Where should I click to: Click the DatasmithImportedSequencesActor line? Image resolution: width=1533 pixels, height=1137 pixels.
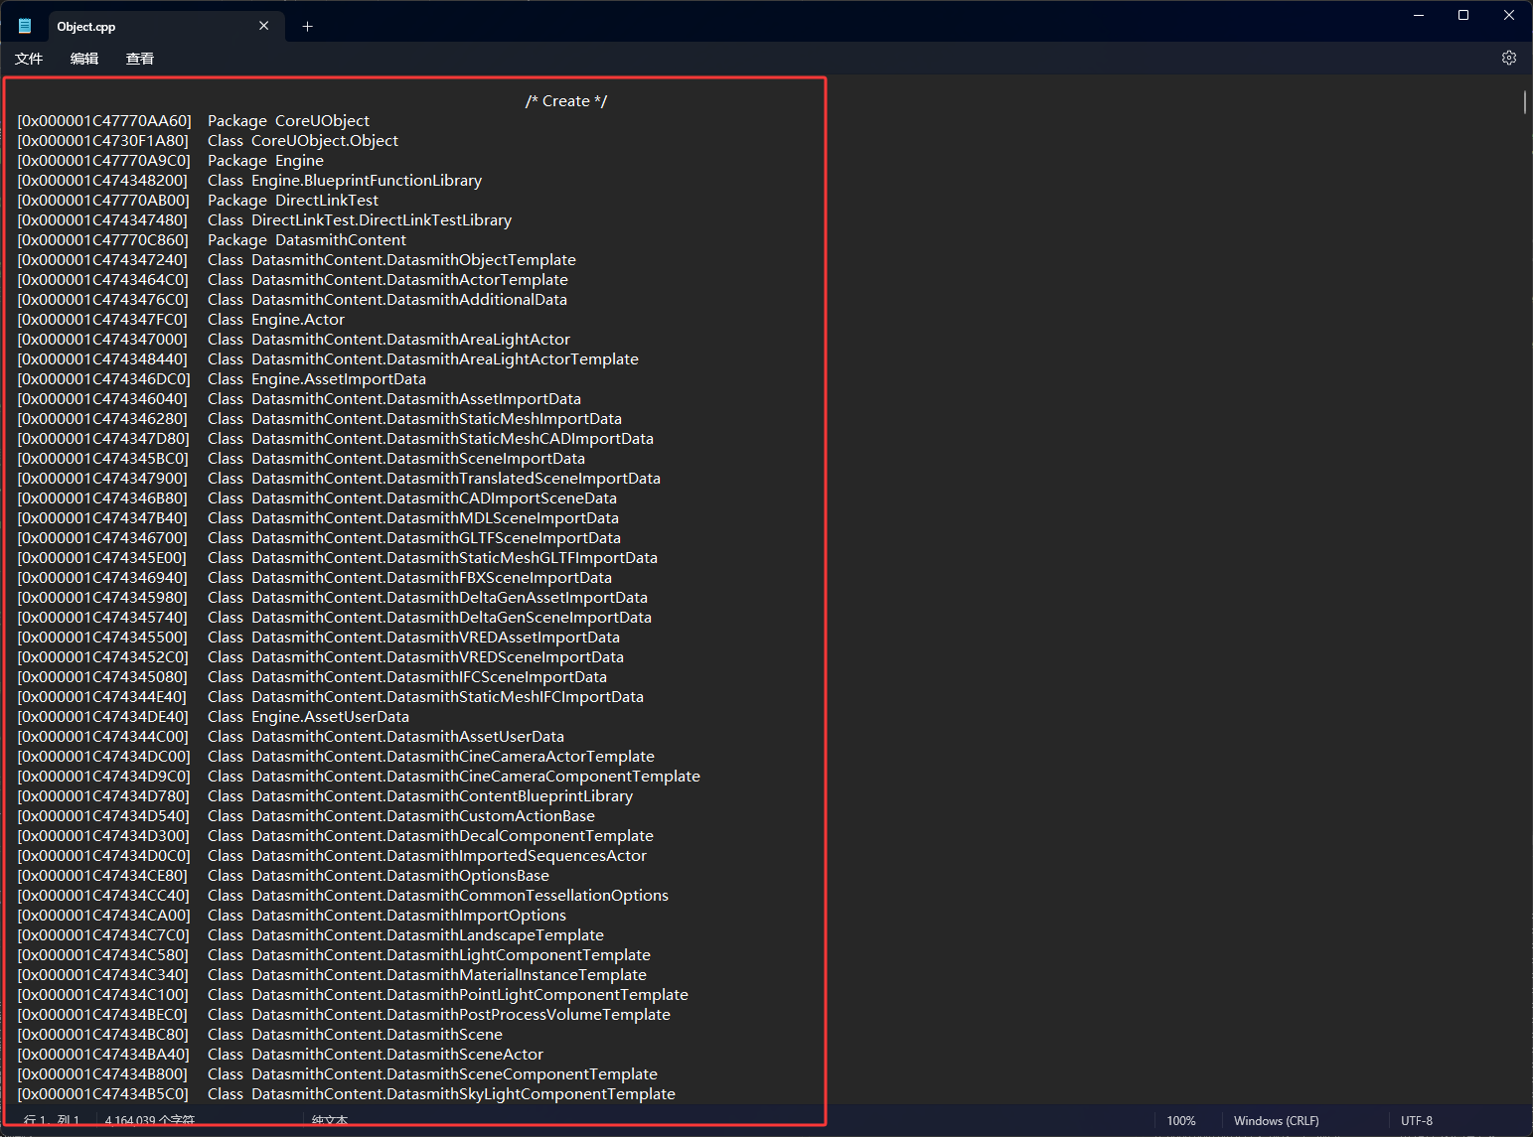332,856
